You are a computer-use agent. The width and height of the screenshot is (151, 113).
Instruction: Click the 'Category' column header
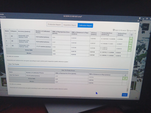pyautogui.click(x=13, y=31)
